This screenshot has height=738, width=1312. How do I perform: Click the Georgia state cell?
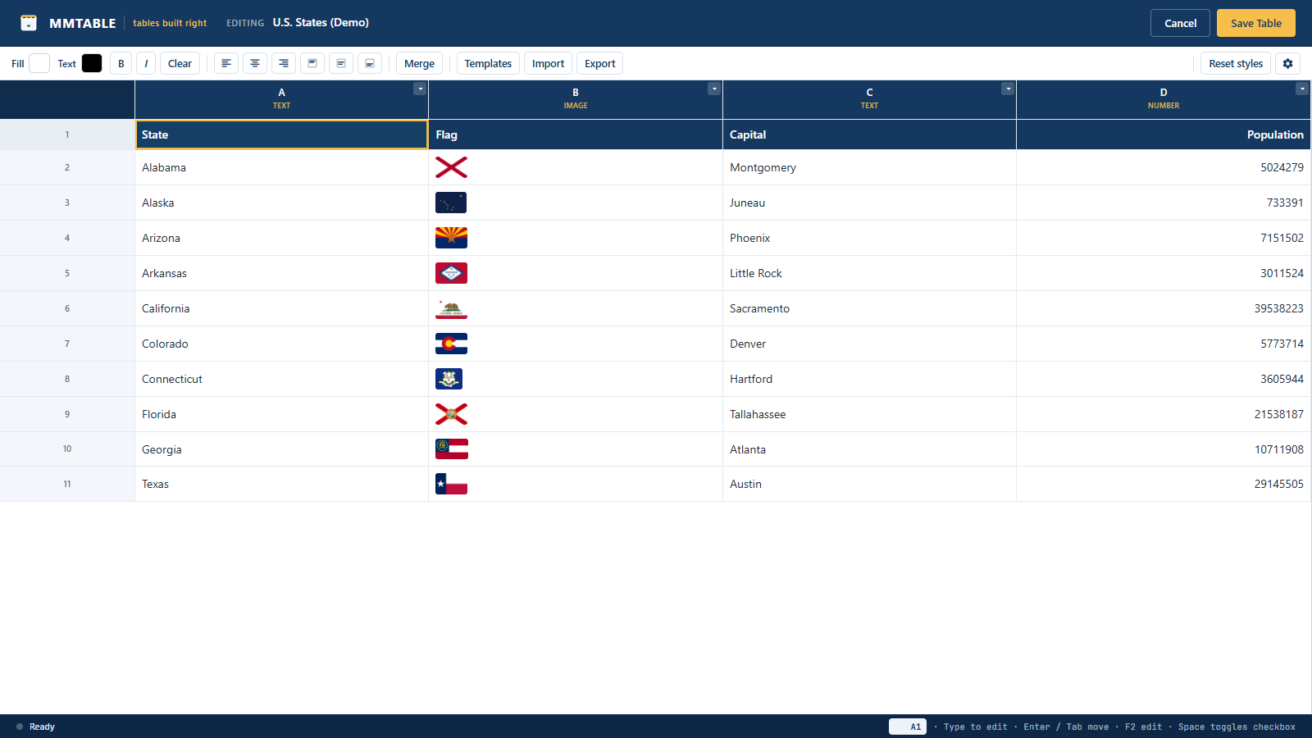coord(281,449)
